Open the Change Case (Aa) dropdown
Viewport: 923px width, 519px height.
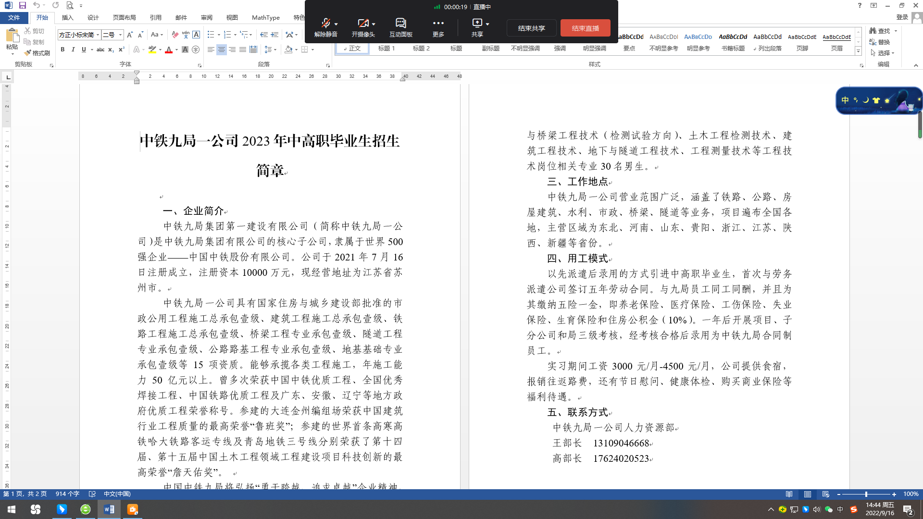pos(157,35)
